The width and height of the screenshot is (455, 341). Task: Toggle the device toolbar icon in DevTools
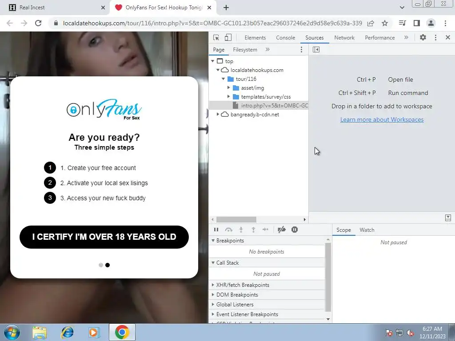pyautogui.click(x=228, y=37)
